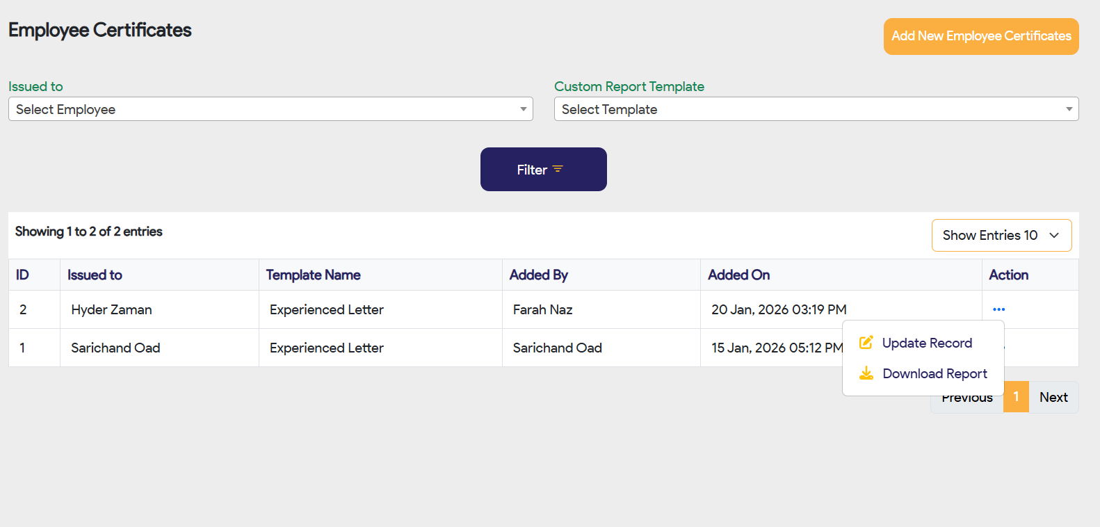Click the Hyder Zaman cell in the table
This screenshot has width=1100, height=527.
click(x=111, y=309)
